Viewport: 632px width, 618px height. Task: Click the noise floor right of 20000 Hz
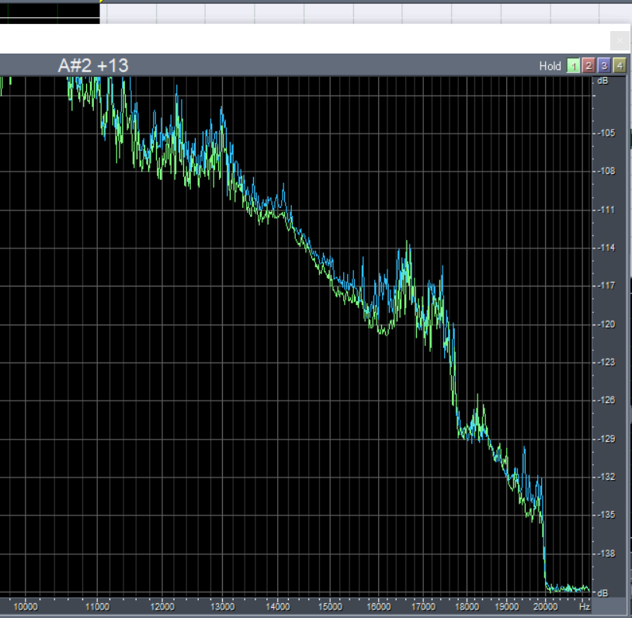coord(567,588)
